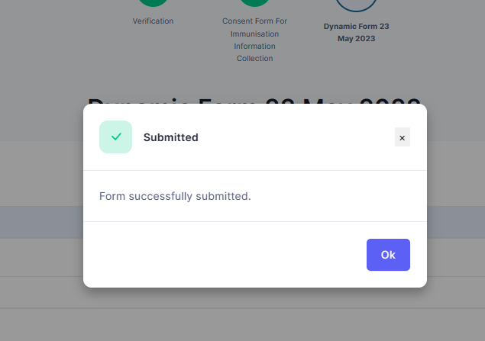Click the Dynamic Form 23 May 2023 step label

(357, 33)
